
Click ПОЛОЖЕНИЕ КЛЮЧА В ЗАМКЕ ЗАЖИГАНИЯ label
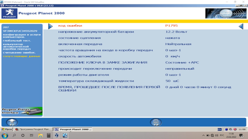click(103, 63)
